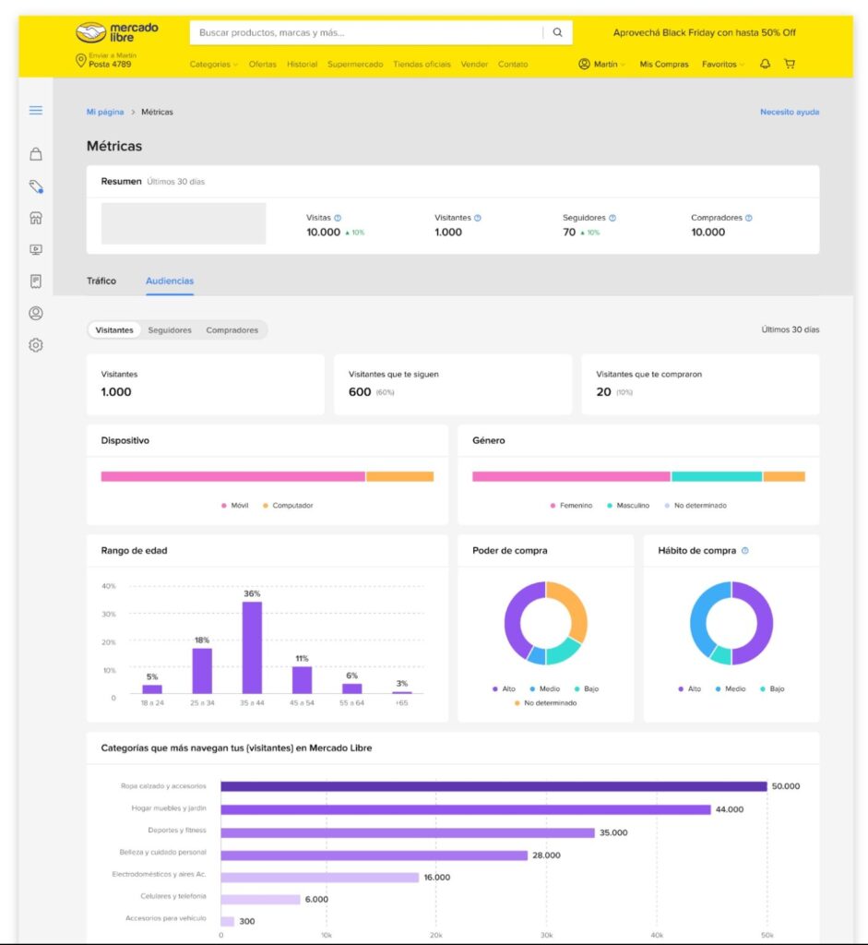Open the notifications bell
The image size is (868, 945).
pos(764,65)
